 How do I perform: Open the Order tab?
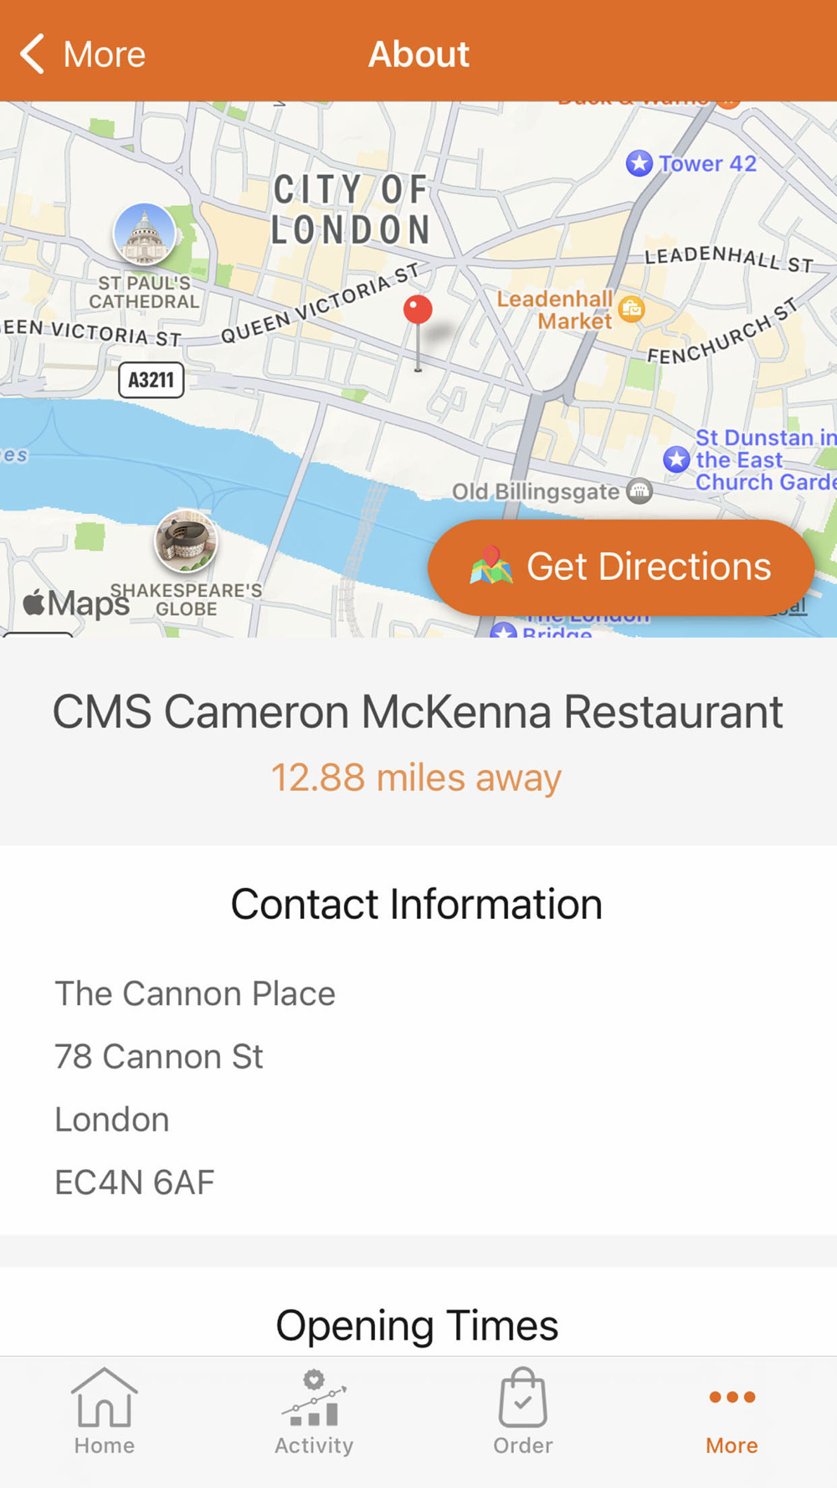click(523, 1411)
